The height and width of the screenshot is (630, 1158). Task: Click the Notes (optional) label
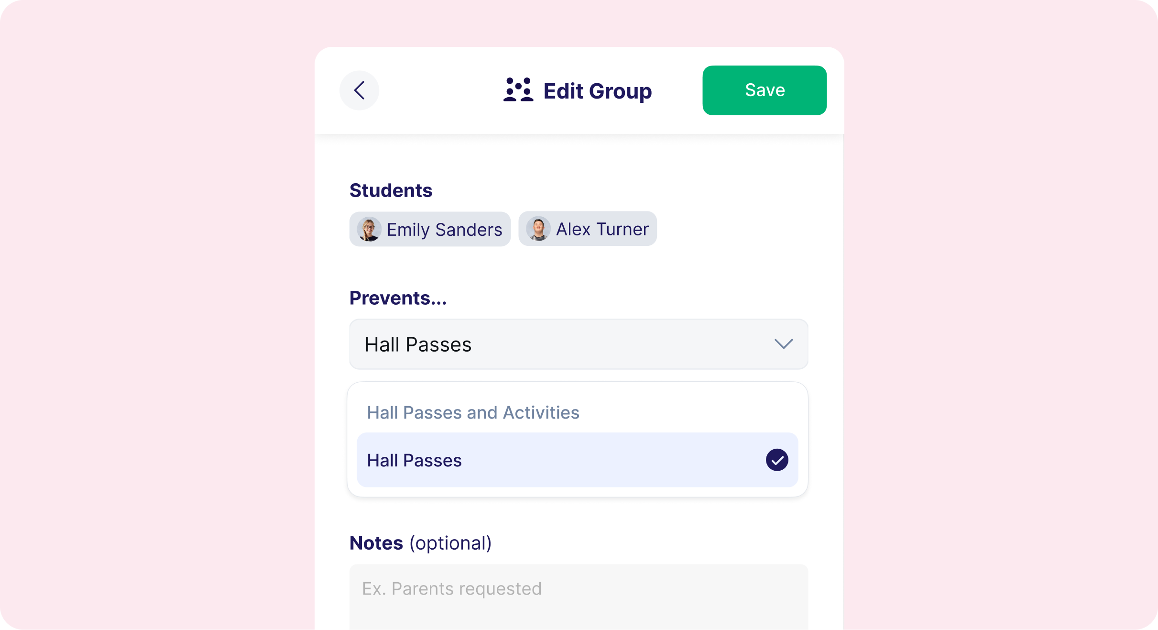(x=421, y=543)
